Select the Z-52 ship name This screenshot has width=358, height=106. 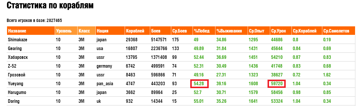pyautogui.click(x=13, y=66)
